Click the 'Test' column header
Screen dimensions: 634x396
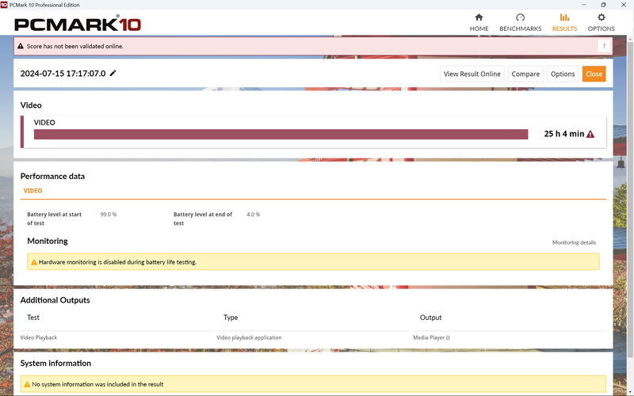click(33, 318)
